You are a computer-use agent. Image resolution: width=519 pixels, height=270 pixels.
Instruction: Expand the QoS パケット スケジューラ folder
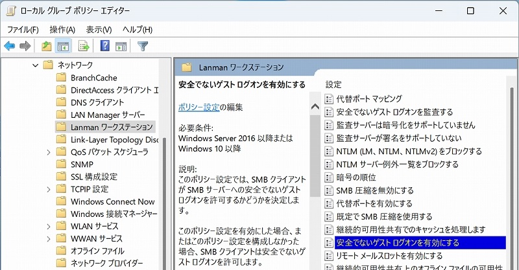pos(48,152)
